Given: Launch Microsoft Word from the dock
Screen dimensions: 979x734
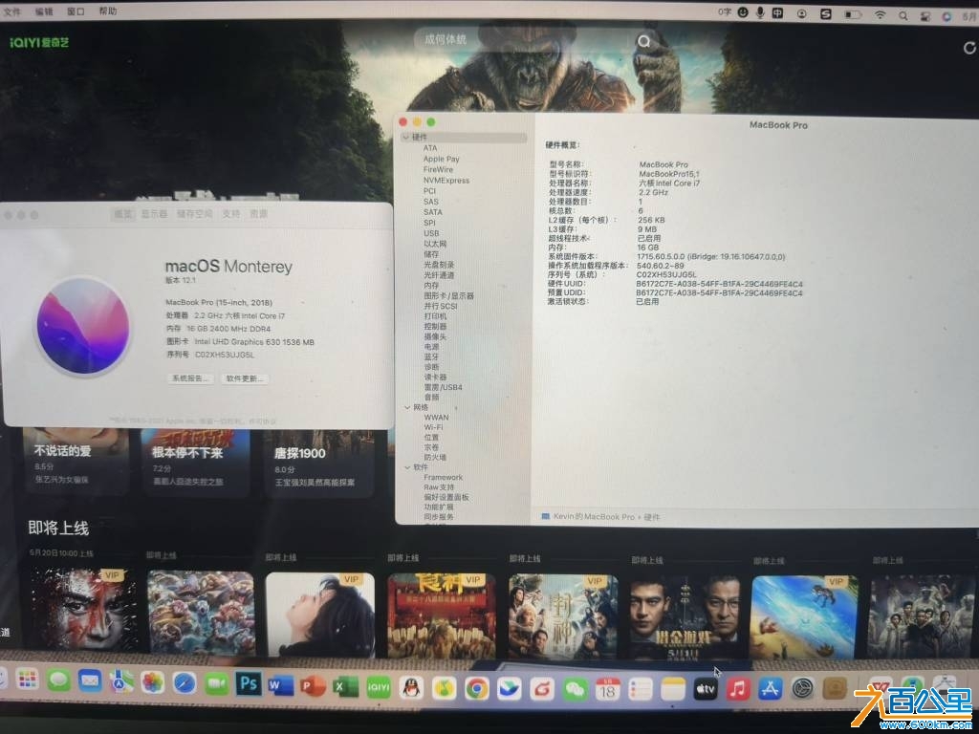Looking at the screenshot, I should (x=280, y=685).
